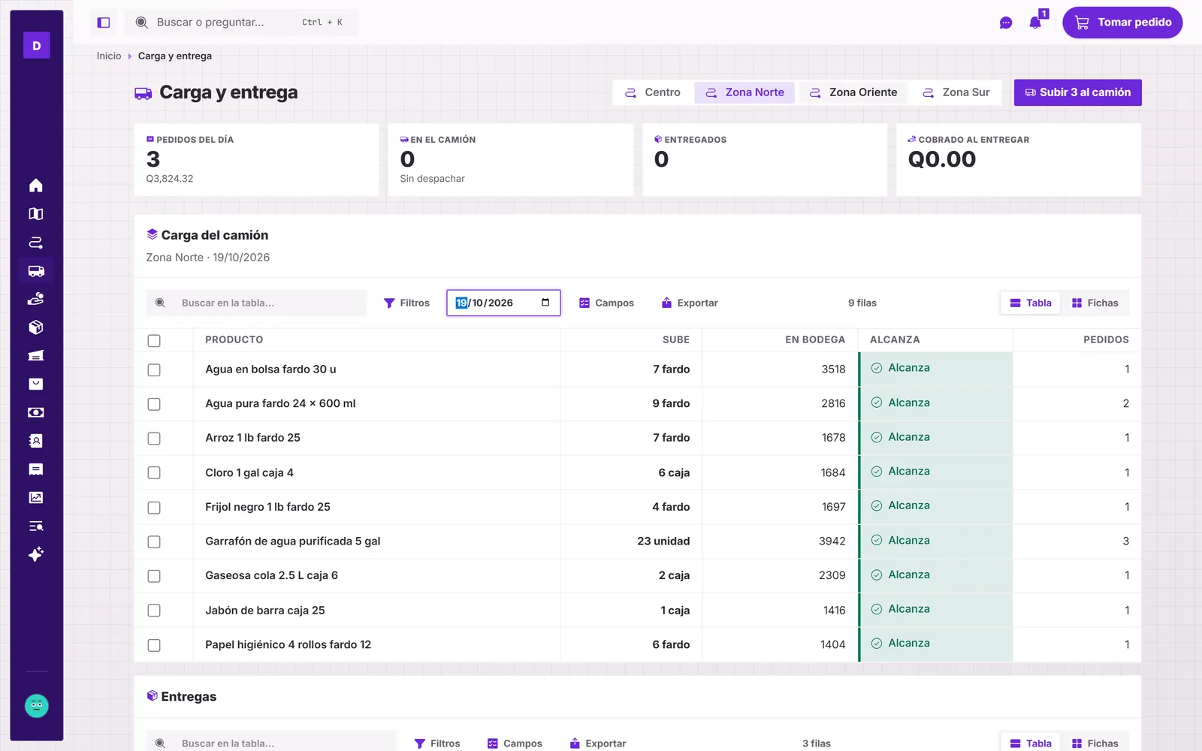Switch to the Zona Sur tab
The width and height of the screenshot is (1202, 751).
[956, 92]
